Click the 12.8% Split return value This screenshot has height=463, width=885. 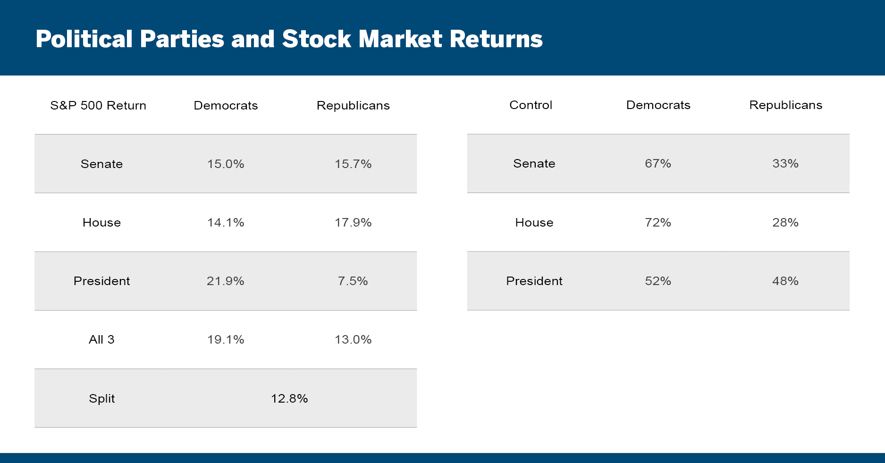coord(289,398)
